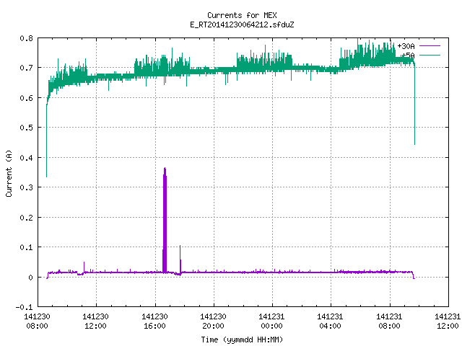Click the 'Current (A)' y-axis label
462x346 pixels.
[x=9, y=173]
